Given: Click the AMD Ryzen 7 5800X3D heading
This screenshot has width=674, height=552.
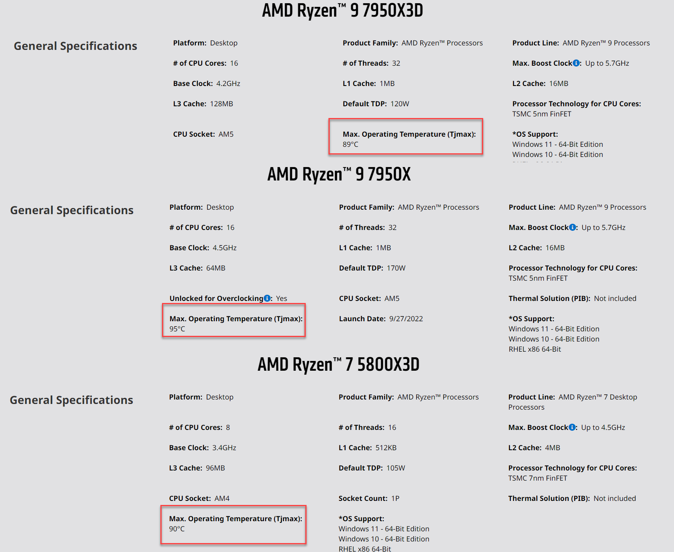Looking at the screenshot, I should click(x=339, y=364).
